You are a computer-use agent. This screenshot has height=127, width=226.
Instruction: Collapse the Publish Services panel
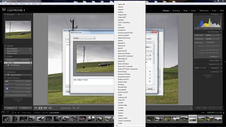(5, 78)
